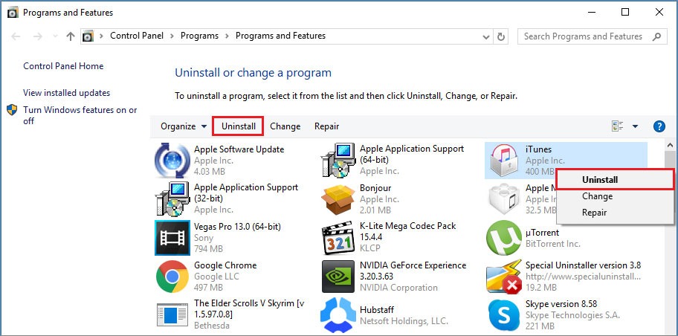Click Control Panel breadcrumb
This screenshot has width=678, height=336.
137,36
